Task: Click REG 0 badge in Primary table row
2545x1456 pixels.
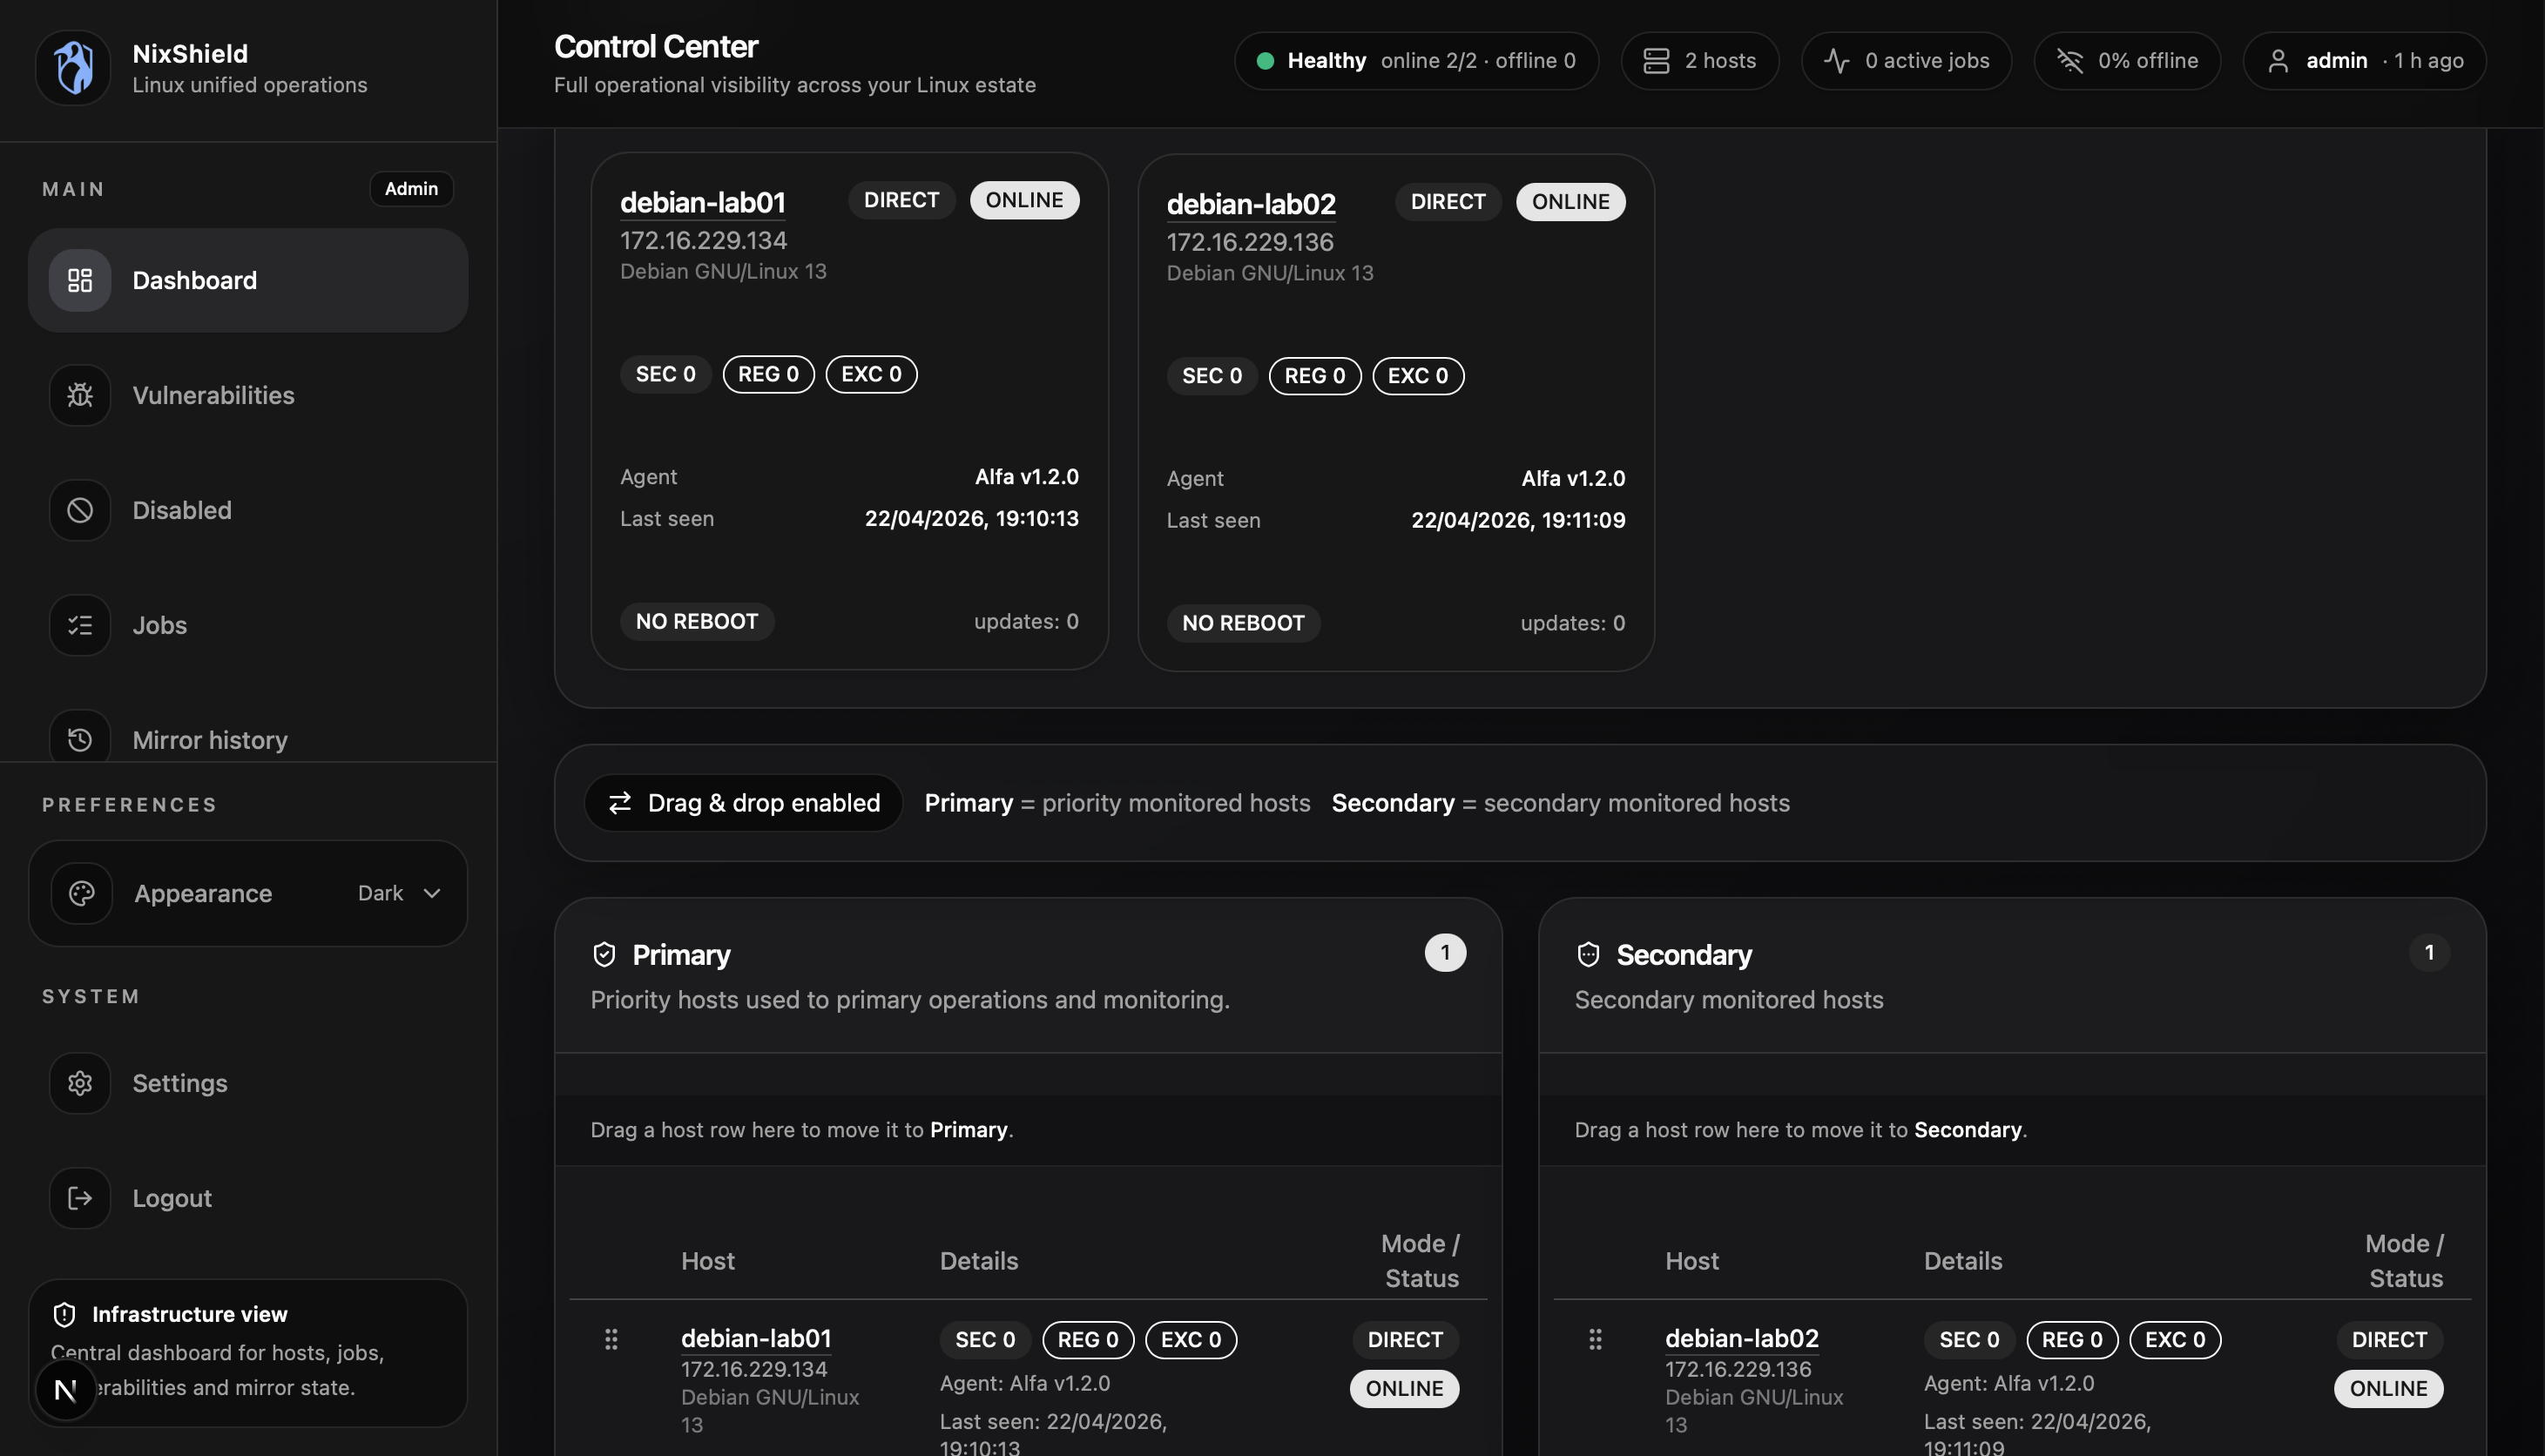Action: tap(1088, 1340)
